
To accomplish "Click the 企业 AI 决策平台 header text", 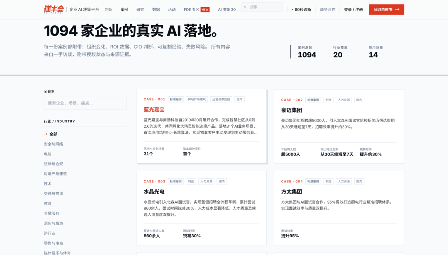I will click(x=84, y=10).
